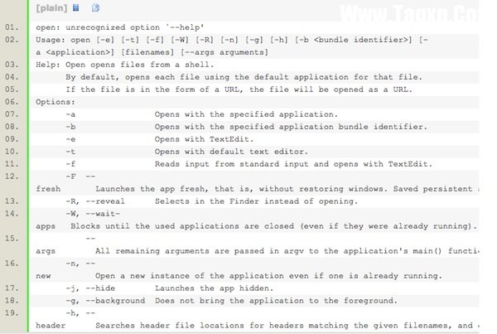Click the line starting "By default, opens each file"
This screenshot has height=334, width=497.
tap(244, 77)
